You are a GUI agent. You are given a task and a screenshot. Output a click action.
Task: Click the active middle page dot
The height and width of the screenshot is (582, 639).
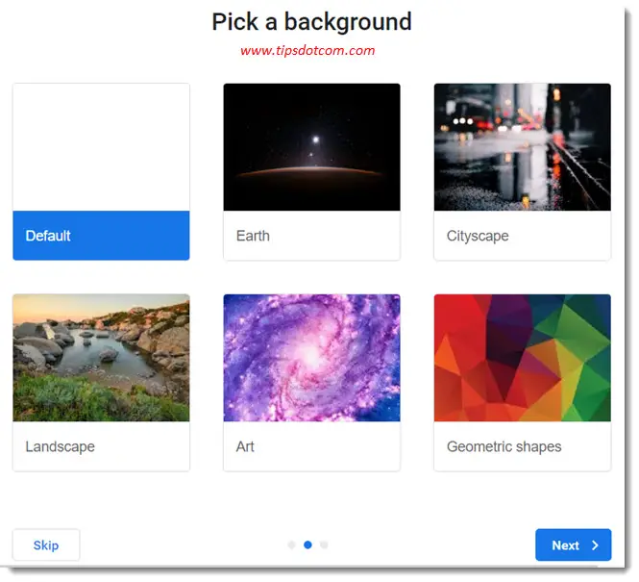[x=308, y=544]
